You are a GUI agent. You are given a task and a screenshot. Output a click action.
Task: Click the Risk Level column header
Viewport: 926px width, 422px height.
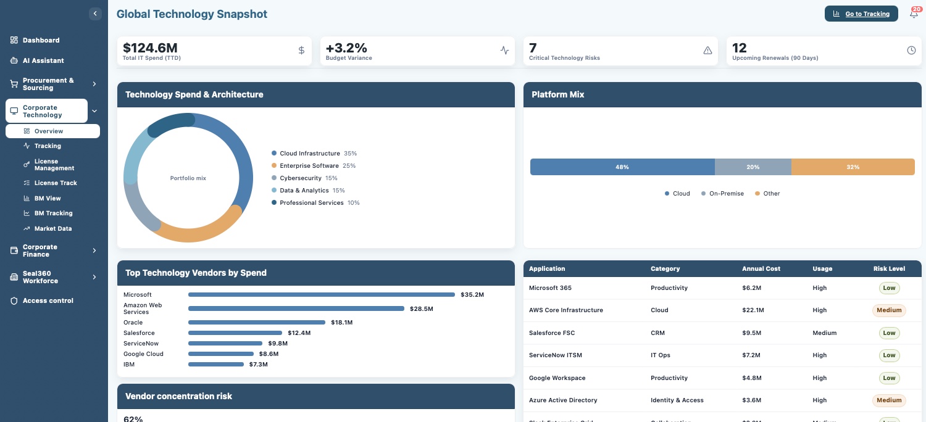[889, 269]
